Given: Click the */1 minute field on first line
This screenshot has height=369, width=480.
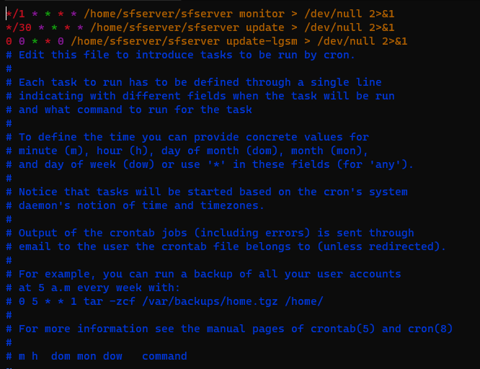Looking at the screenshot, I should click(x=15, y=14).
